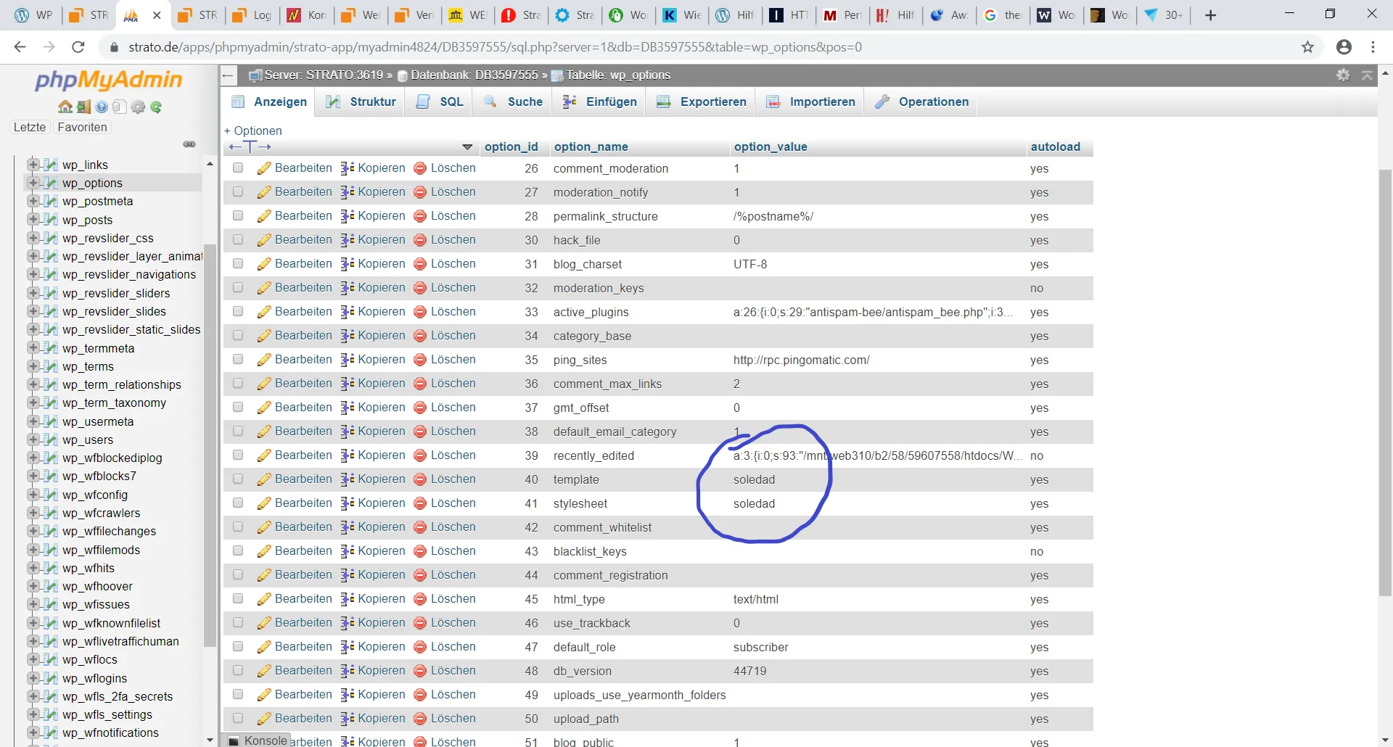The width and height of the screenshot is (1393, 747).
Task: Open the Exportieren tab
Action: (x=702, y=102)
